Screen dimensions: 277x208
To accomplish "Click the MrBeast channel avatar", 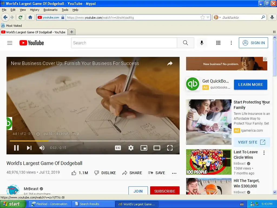I will pyautogui.click(x=13, y=189).
